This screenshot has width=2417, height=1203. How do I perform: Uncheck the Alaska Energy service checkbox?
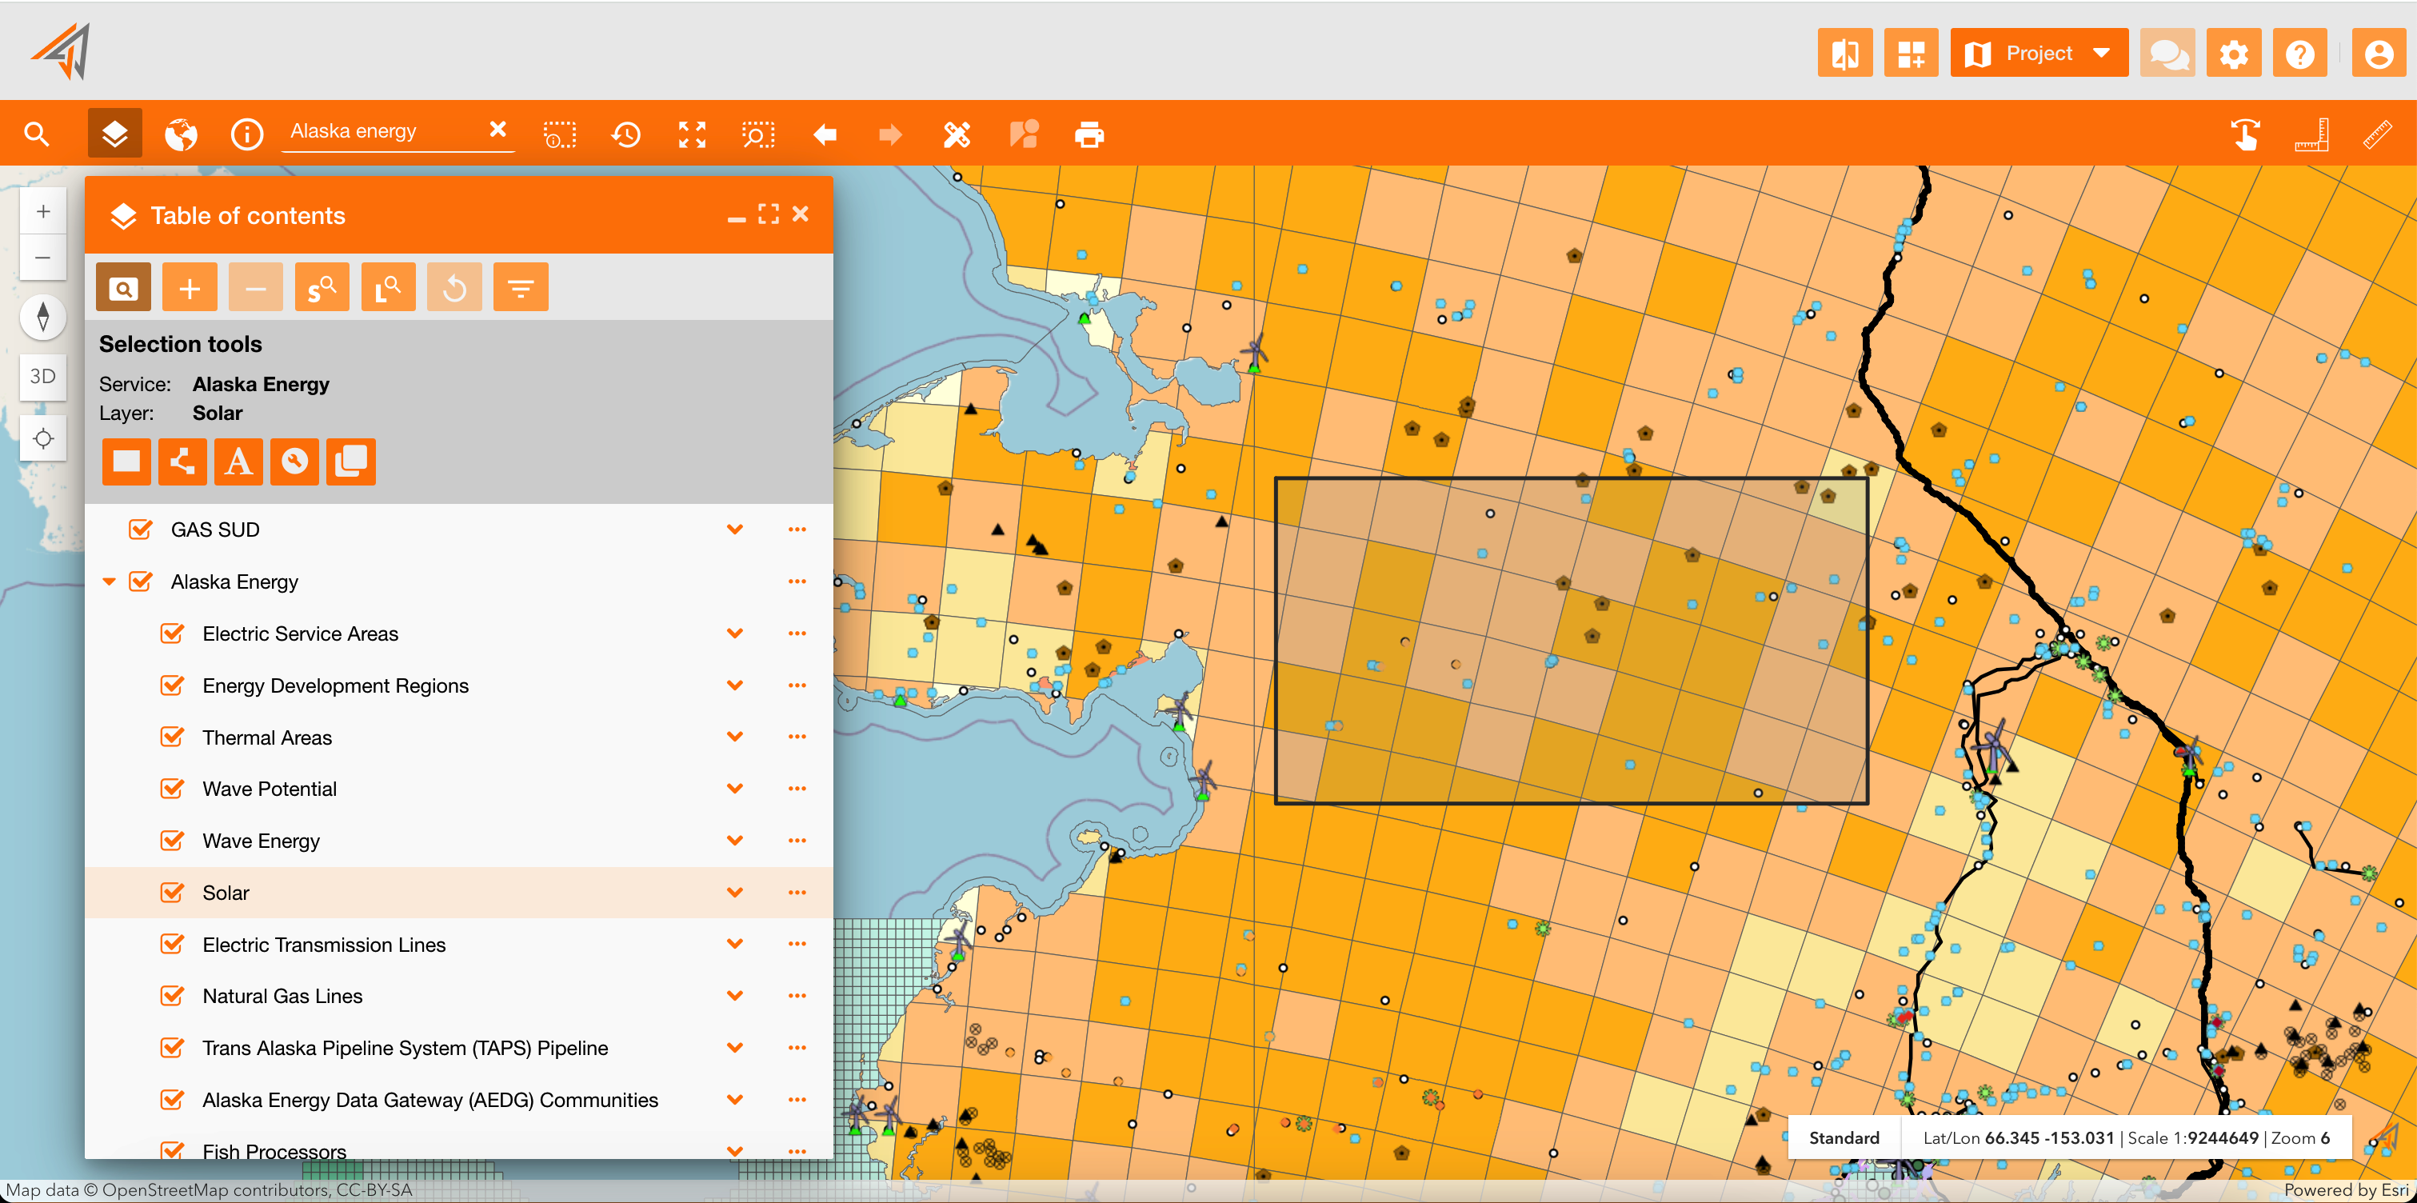[x=141, y=582]
